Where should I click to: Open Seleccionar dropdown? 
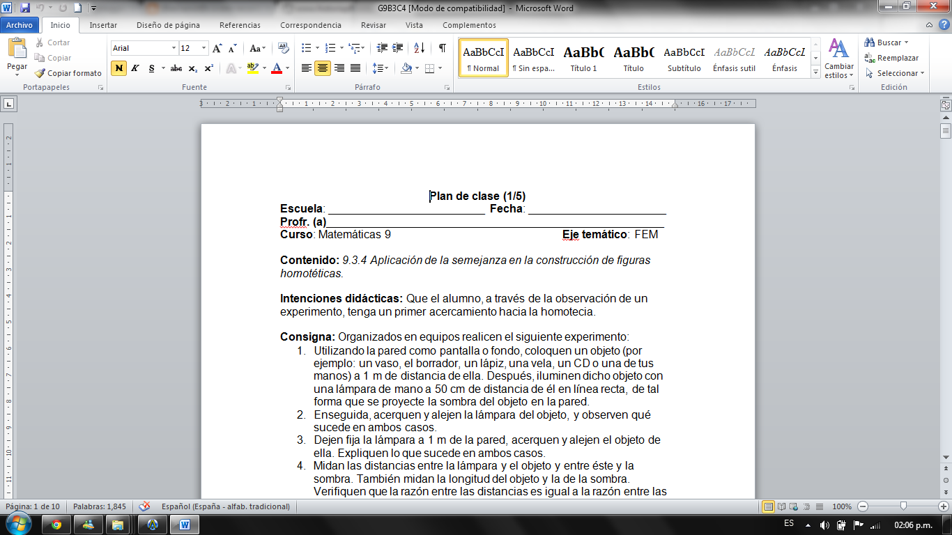pyautogui.click(x=895, y=73)
